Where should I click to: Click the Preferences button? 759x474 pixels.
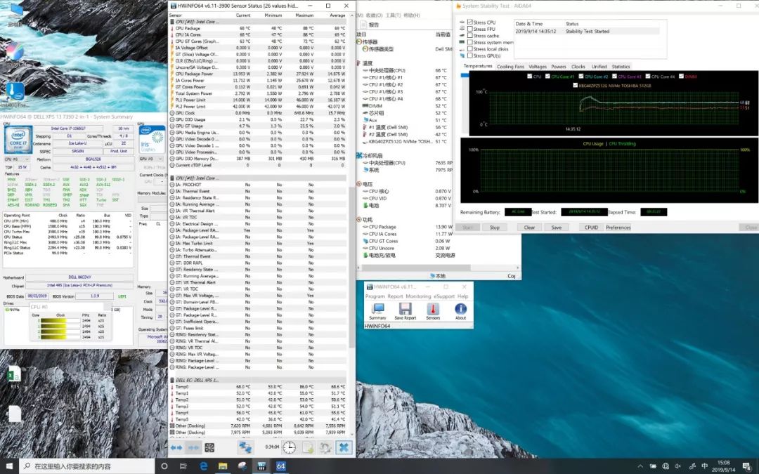point(618,228)
